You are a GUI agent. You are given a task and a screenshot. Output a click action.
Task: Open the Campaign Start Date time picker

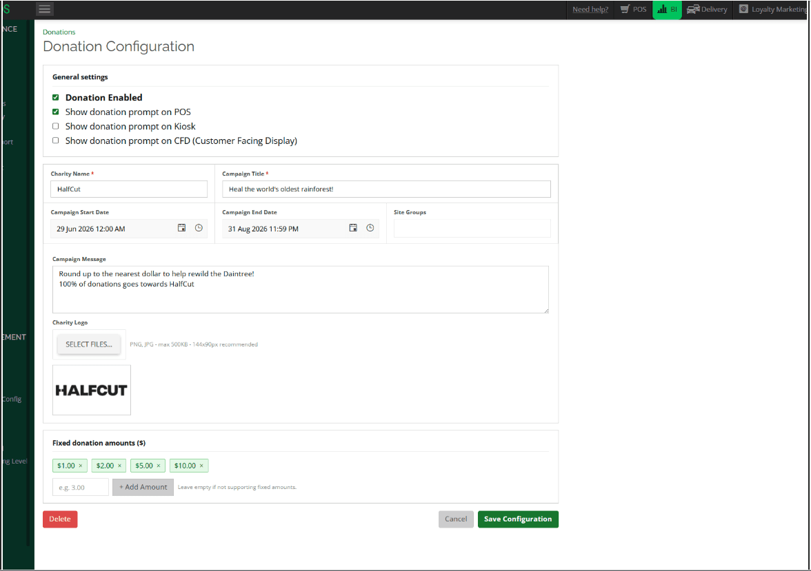tap(199, 228)
